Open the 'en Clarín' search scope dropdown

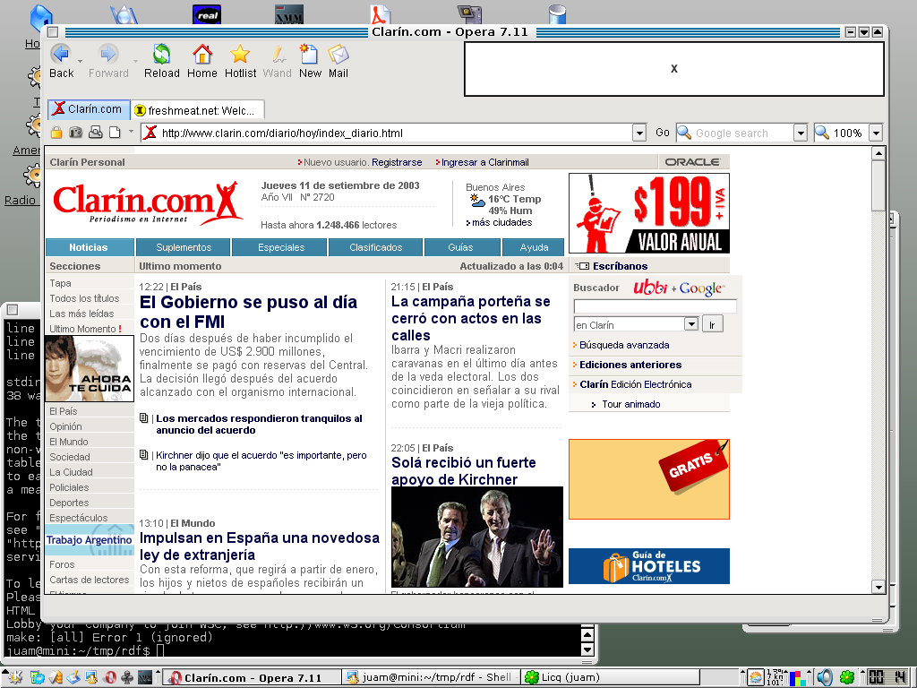click(x=690, y=323)
